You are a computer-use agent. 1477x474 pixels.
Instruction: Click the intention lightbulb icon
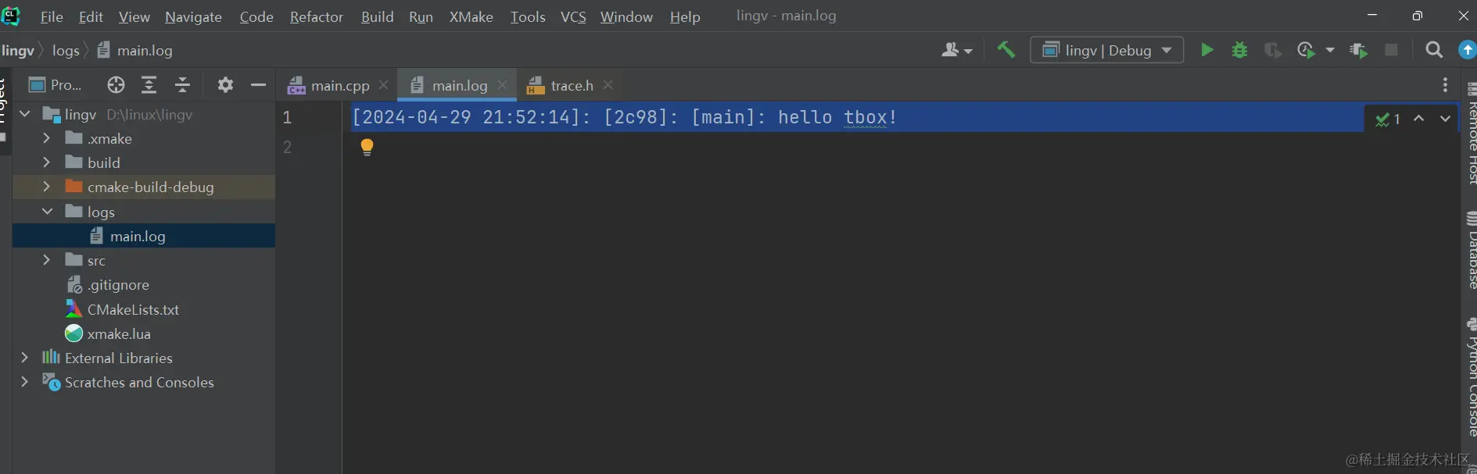tap(367, 147)
